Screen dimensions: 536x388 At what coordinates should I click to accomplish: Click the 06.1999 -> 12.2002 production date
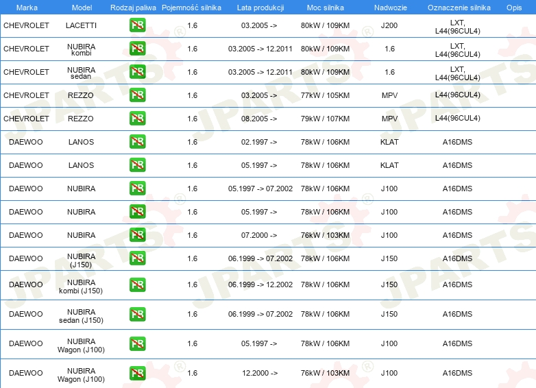pos(260,284)
